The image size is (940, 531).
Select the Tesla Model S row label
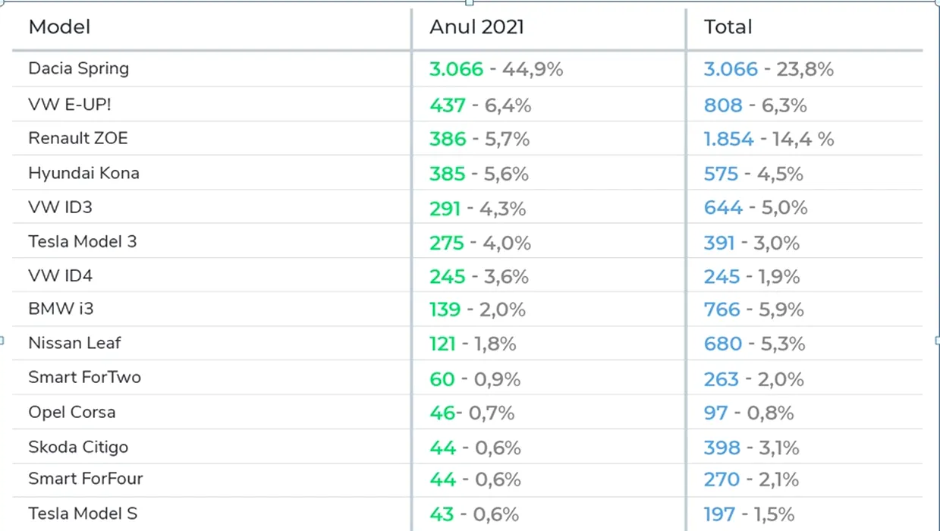pyautogui.click(x=83, y=514)
